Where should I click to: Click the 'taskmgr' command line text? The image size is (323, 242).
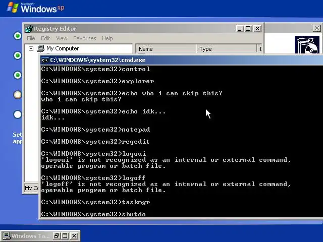tap(95, 202)
